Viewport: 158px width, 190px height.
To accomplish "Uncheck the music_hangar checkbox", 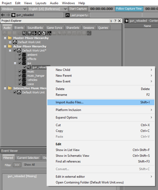I will [x=20, y=75].
